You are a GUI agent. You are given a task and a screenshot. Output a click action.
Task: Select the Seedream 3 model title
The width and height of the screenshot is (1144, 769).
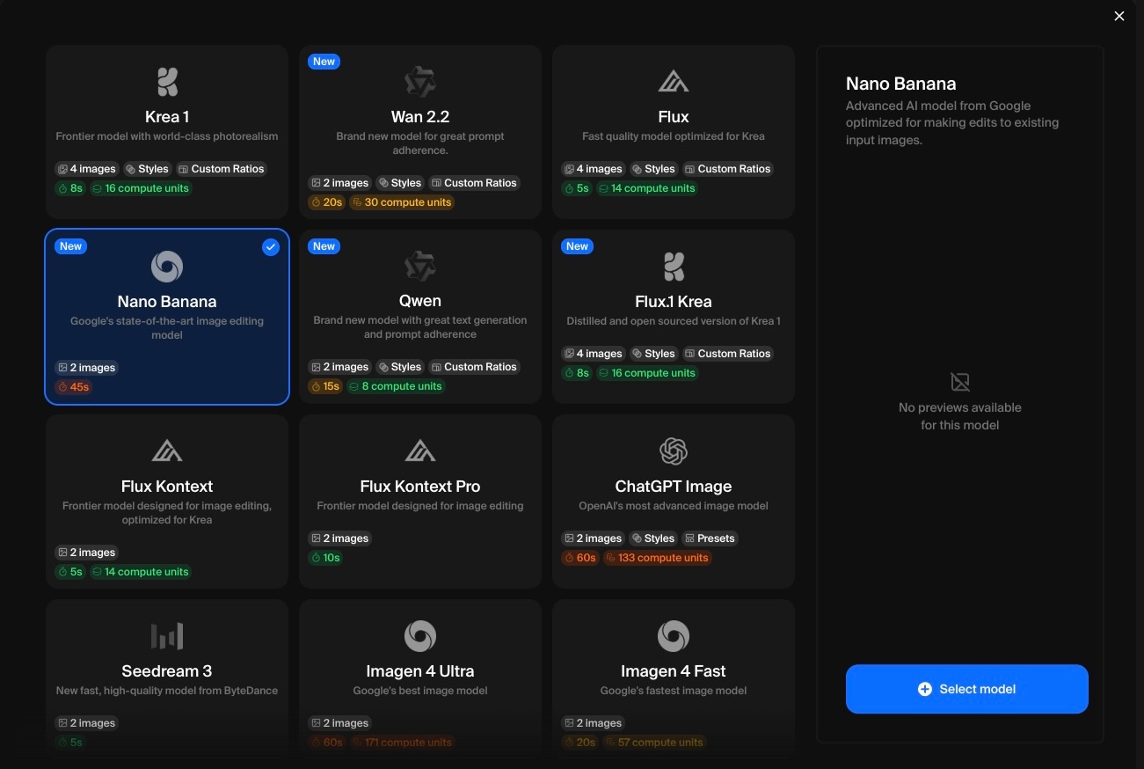pyautogui.click(x=167, y=671)
